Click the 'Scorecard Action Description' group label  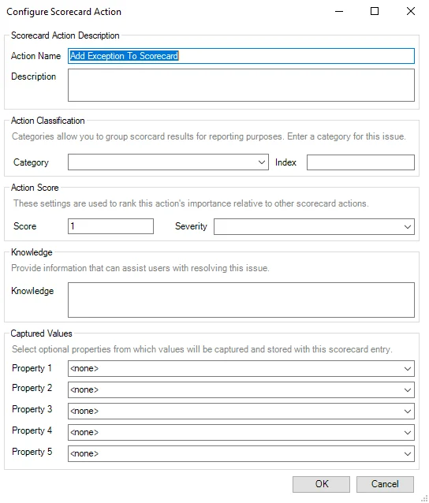pyautogui.click(x=65, y=35)
